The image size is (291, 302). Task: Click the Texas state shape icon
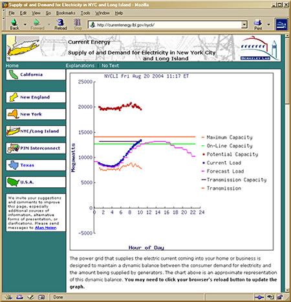(14, 165)
